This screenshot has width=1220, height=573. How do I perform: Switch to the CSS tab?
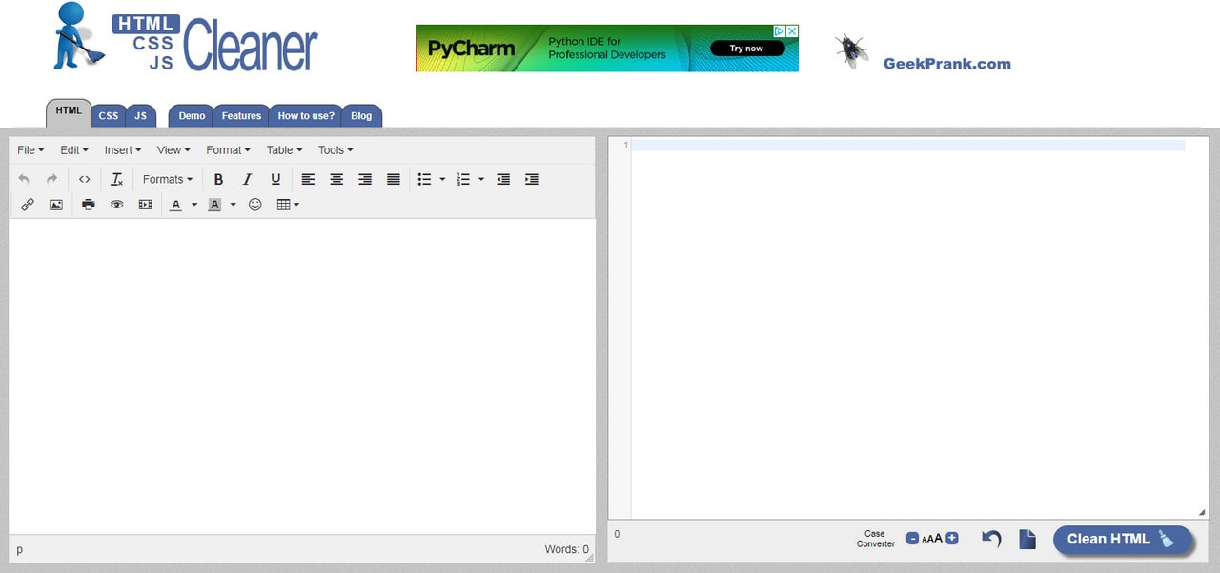click(x=109, y=116)
